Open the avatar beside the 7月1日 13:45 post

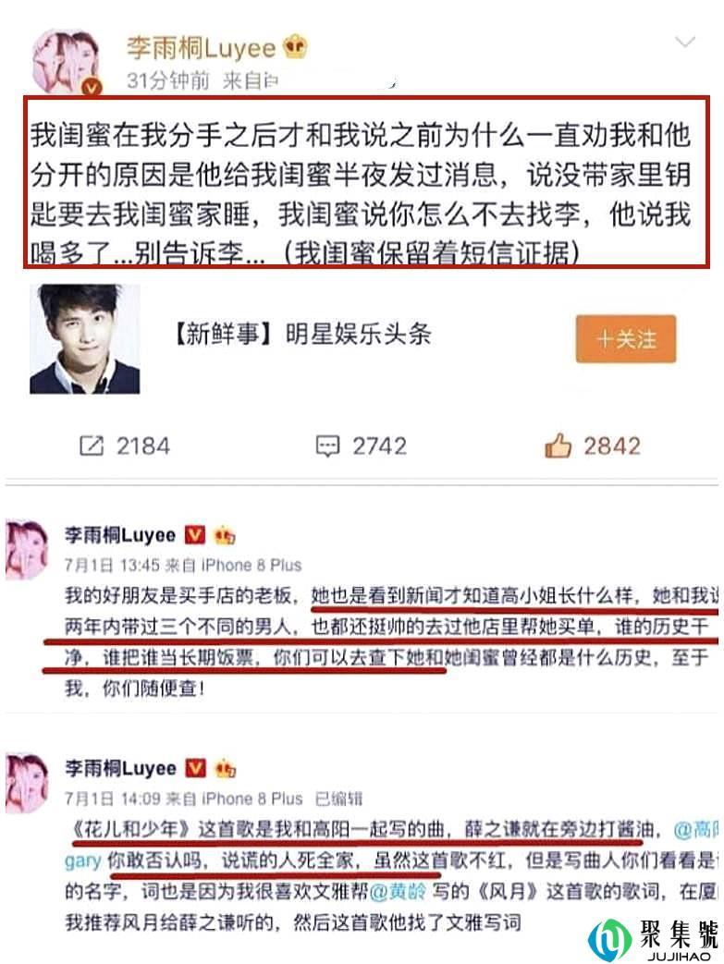(x=26, y=548)
